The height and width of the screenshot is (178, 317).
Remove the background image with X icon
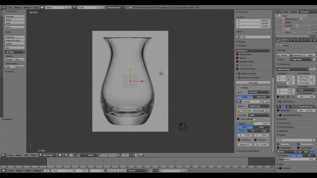pos(268,88)
